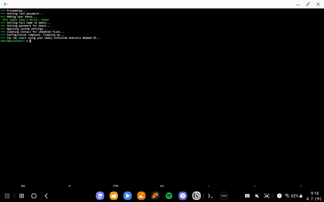Launch Notion from the taskbar

(x=197, y=196)
